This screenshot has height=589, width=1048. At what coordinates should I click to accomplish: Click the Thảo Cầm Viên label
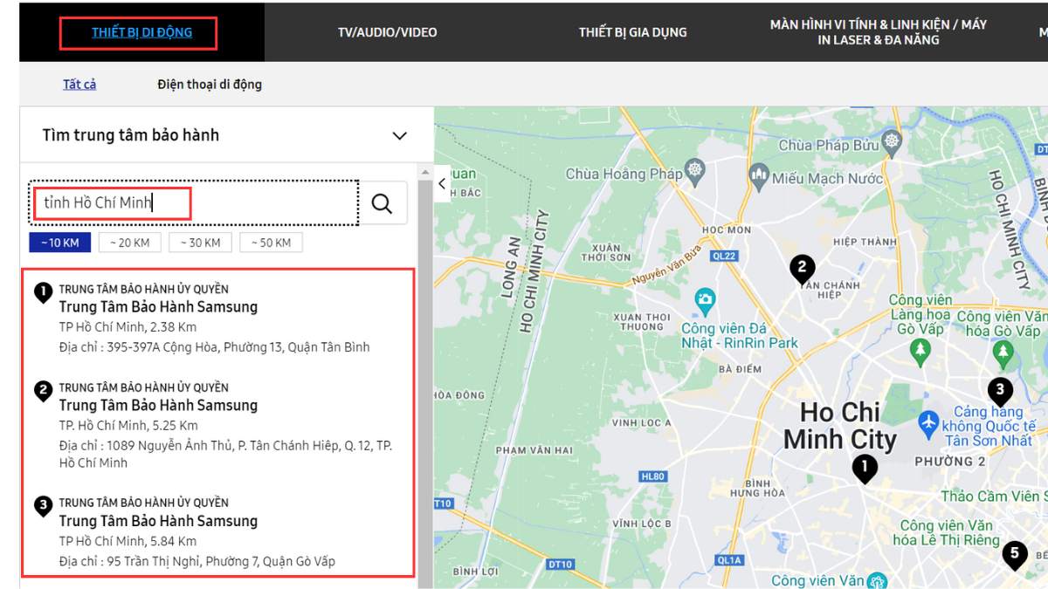click(x=994, y=496)
